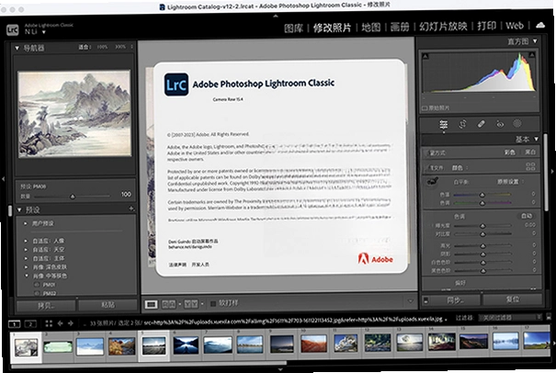Open second window display 2
Screen dimensions: 556x373
point(30,323)
